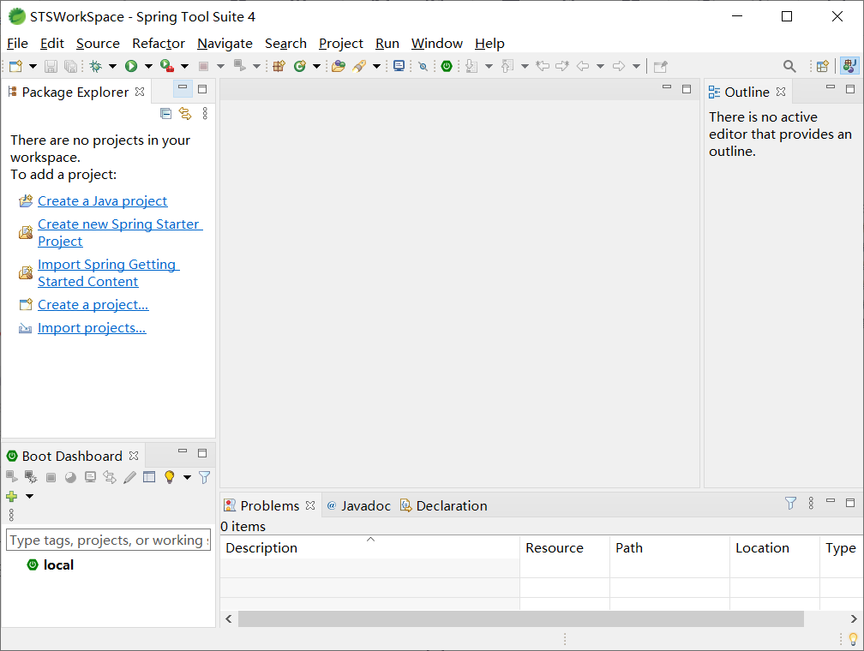Collapse all in Package Explorer

coord(166,113)
